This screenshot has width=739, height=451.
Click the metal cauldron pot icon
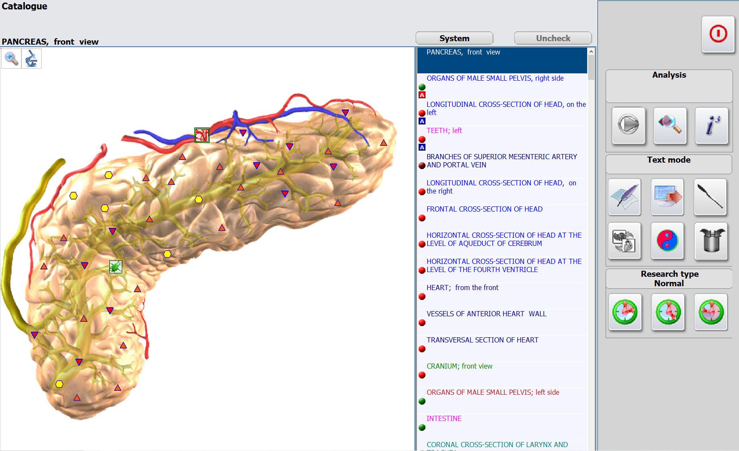click(711, 241)
